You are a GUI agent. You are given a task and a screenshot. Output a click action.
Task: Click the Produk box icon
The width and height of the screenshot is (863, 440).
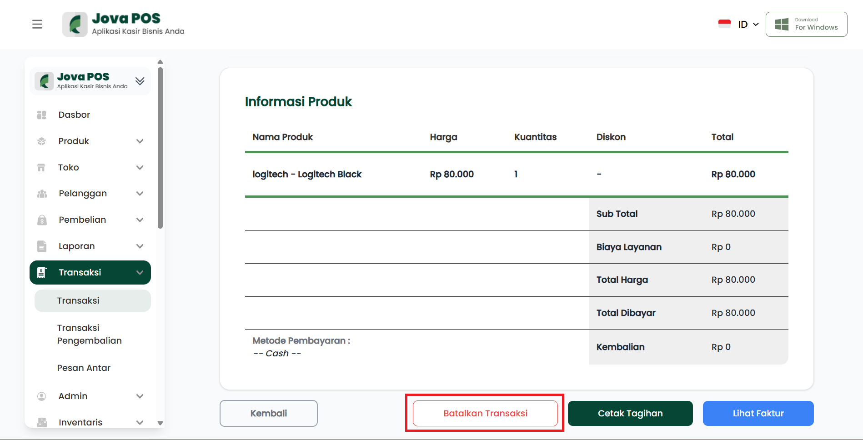[x=42, y=141]
